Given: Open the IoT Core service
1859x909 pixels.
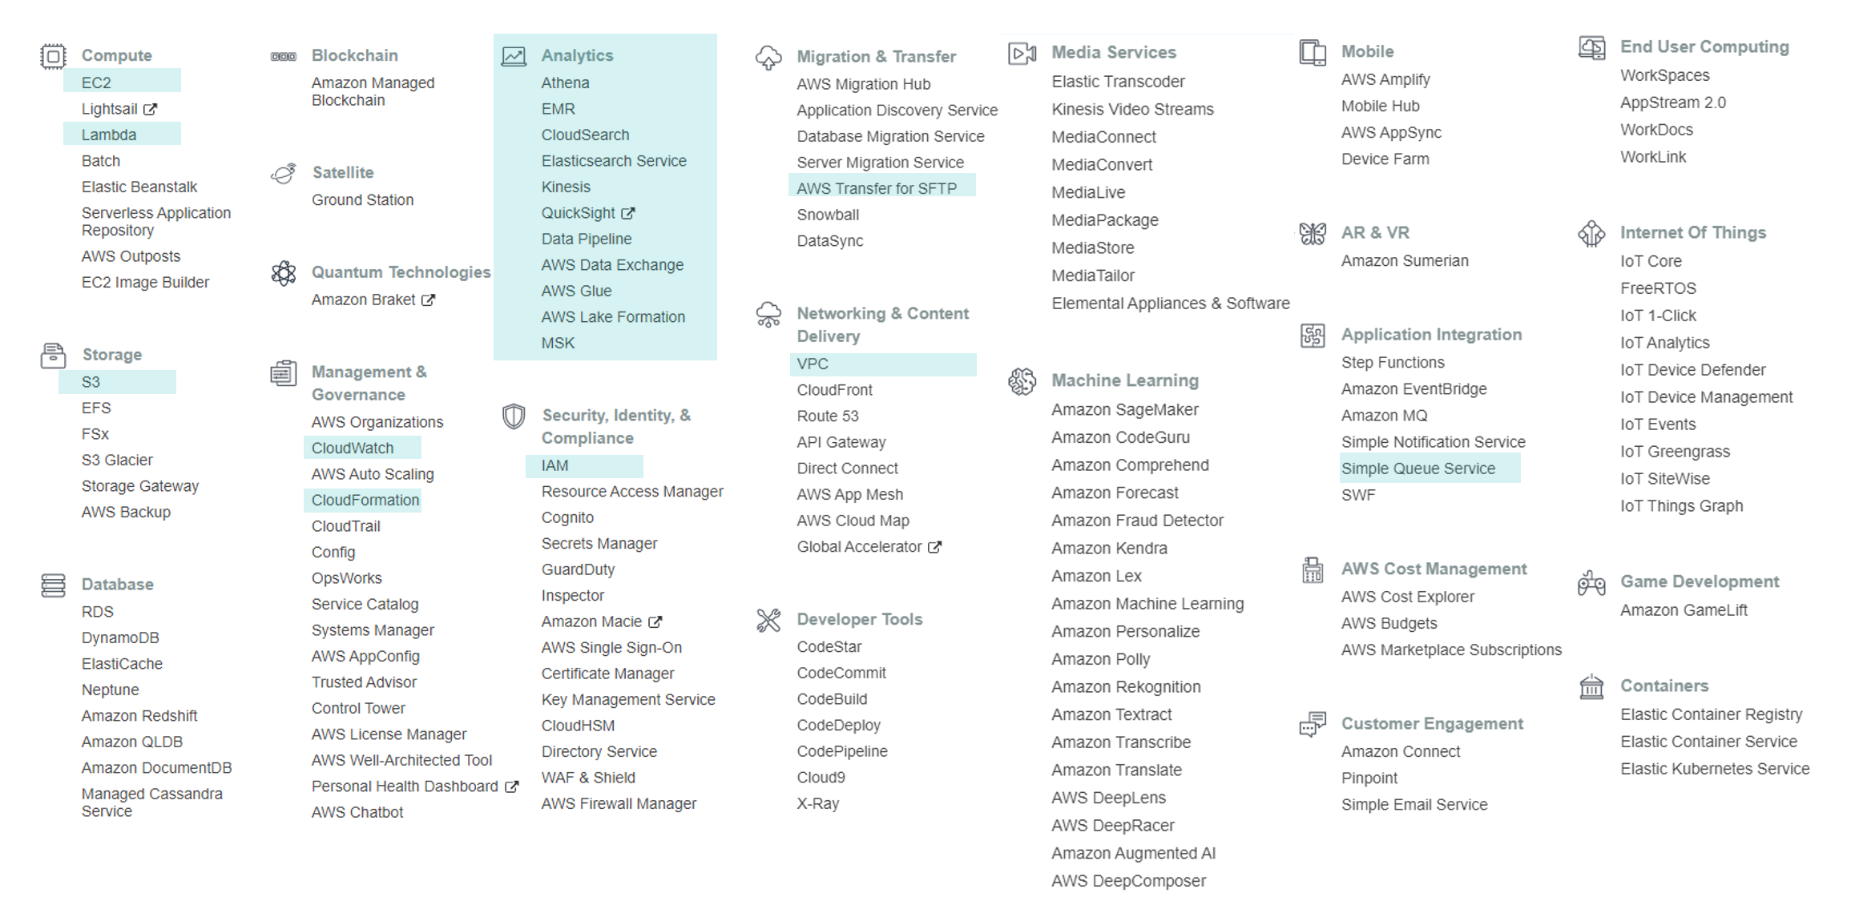Looking at the screenshot, I should (x=1651, y=261).
